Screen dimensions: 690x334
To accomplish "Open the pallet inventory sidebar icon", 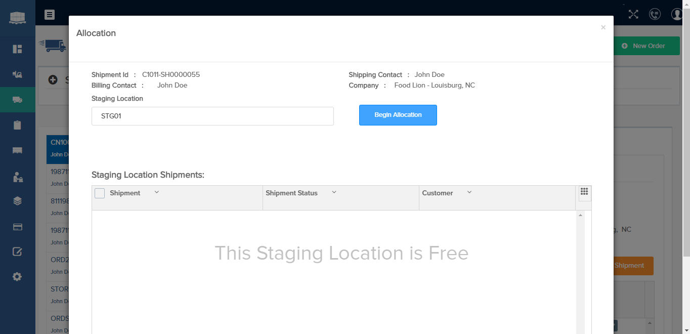I will pos(17,150).
